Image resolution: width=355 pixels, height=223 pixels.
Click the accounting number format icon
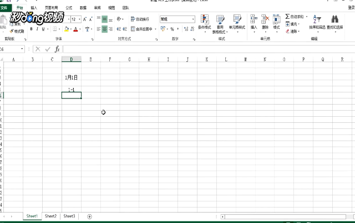[x=163, y=29]
